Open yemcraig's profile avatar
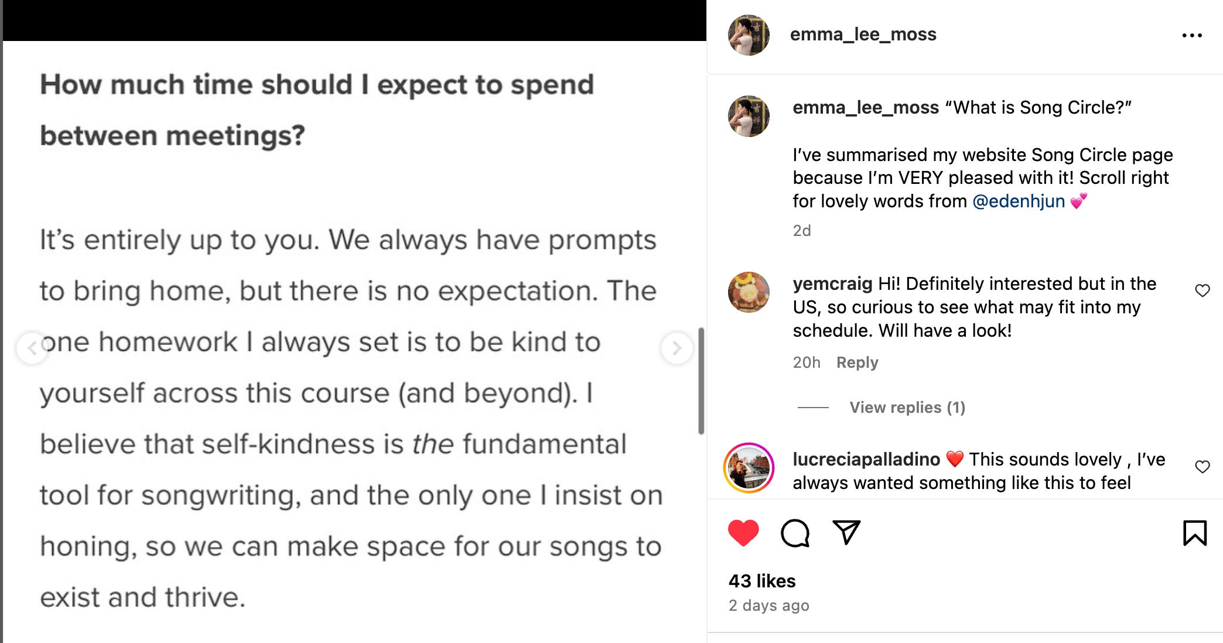 click(749, 292)
